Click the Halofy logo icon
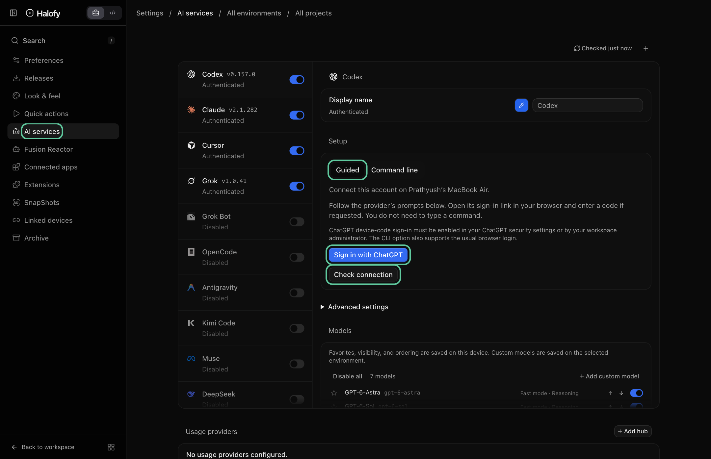The image size is (711, 459). [x=30, y=13]
